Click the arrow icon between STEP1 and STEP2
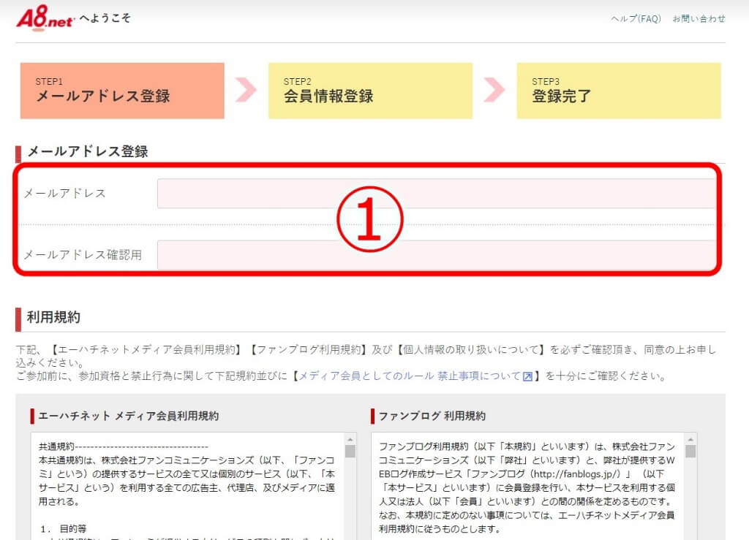This screenshot has height=540, width=749. (x=245, y=89)
